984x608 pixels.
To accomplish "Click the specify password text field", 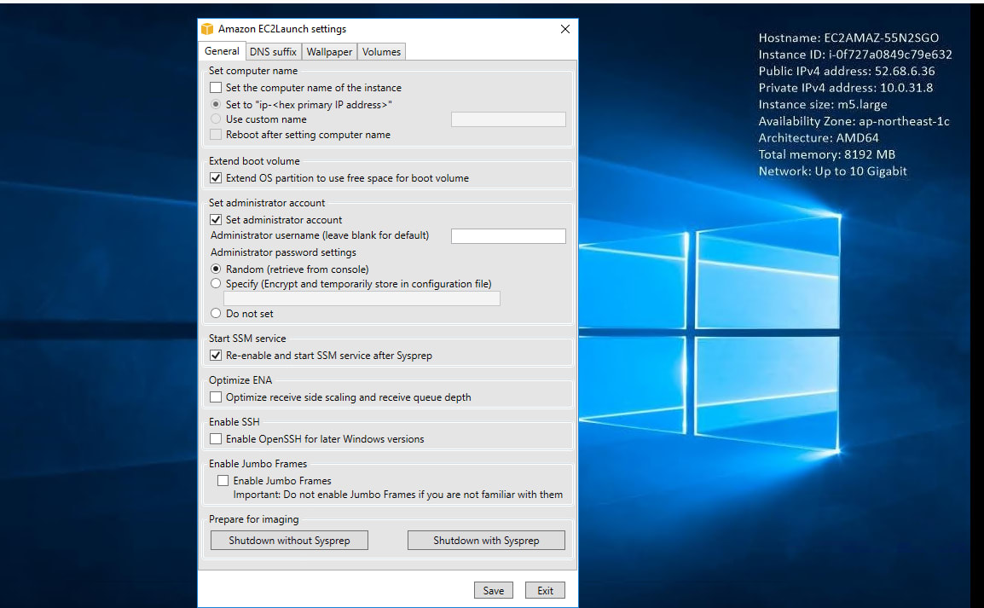I will [x=362, y=298].
